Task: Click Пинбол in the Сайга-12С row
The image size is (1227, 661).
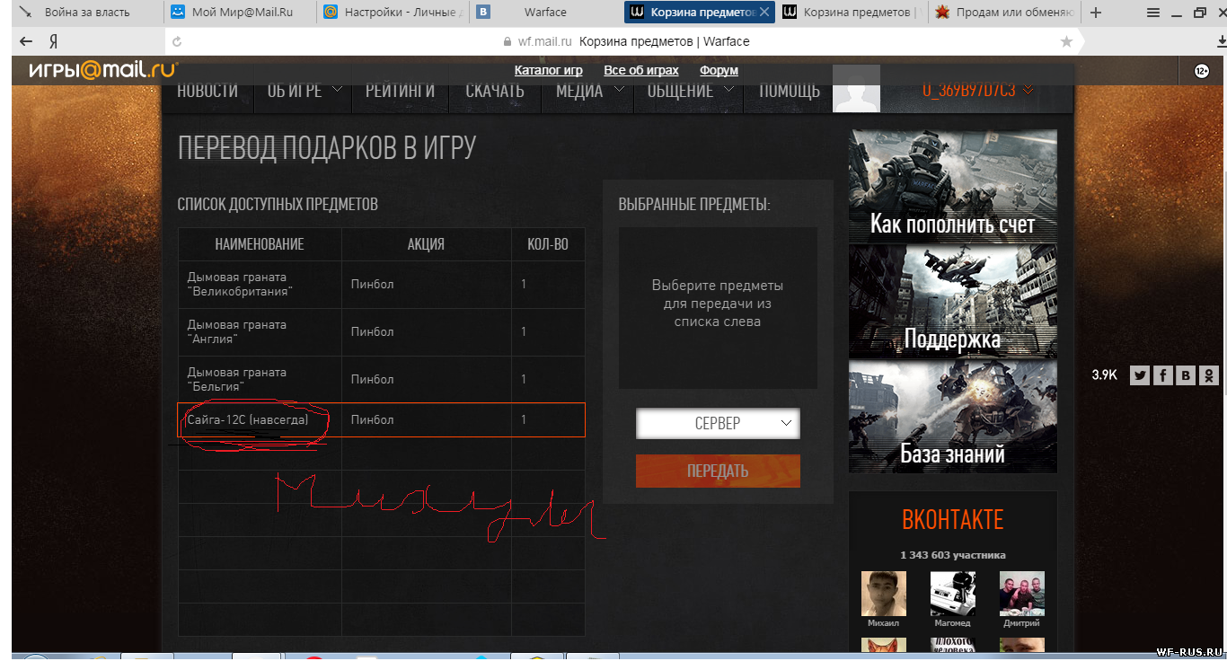Action: tap(372, 419)
